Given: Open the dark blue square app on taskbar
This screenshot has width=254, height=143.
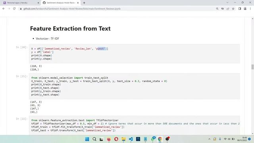Looking at the screenshot, I should click(138, 139).
